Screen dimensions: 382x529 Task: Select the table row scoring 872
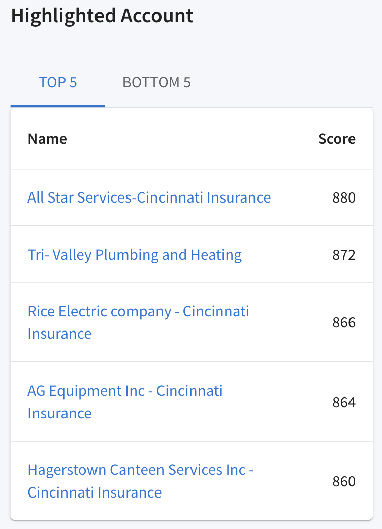[192, 254]
